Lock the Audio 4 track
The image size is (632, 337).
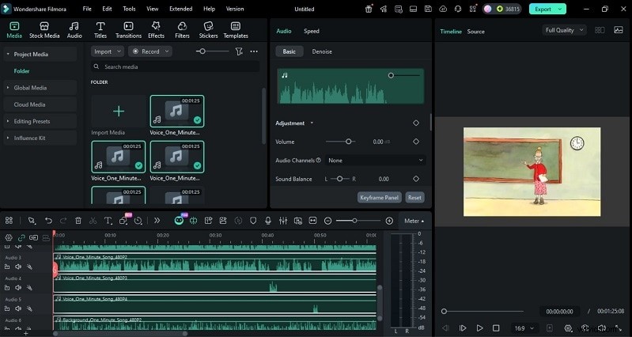[7, 287]
